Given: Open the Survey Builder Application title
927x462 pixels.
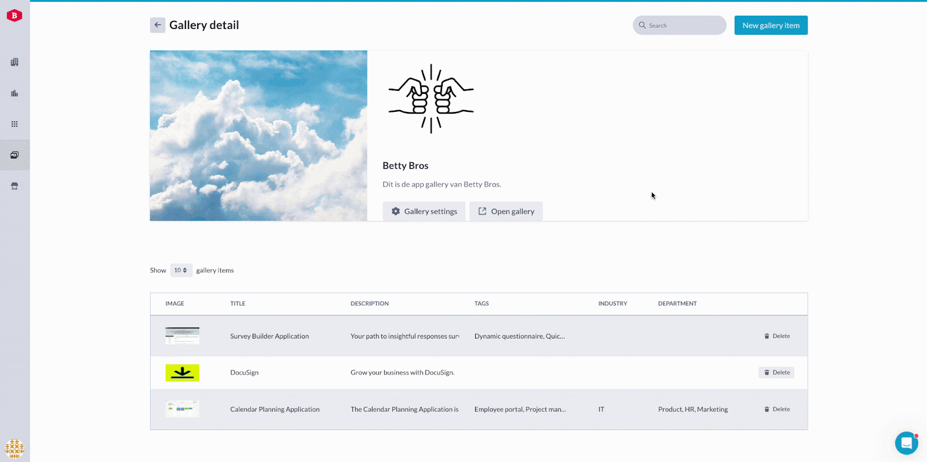Looking at the screenshot, I should (269, 336).
